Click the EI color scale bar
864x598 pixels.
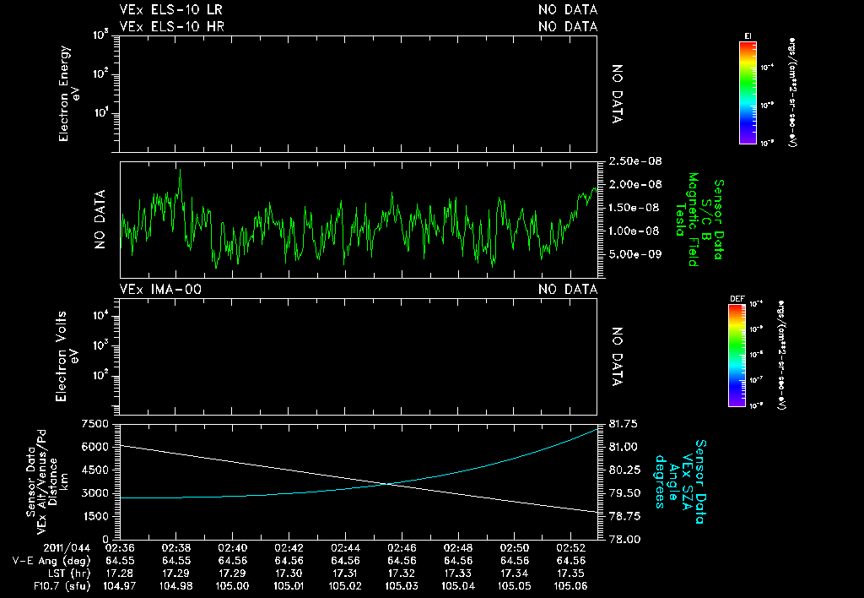tap(748, 92)
